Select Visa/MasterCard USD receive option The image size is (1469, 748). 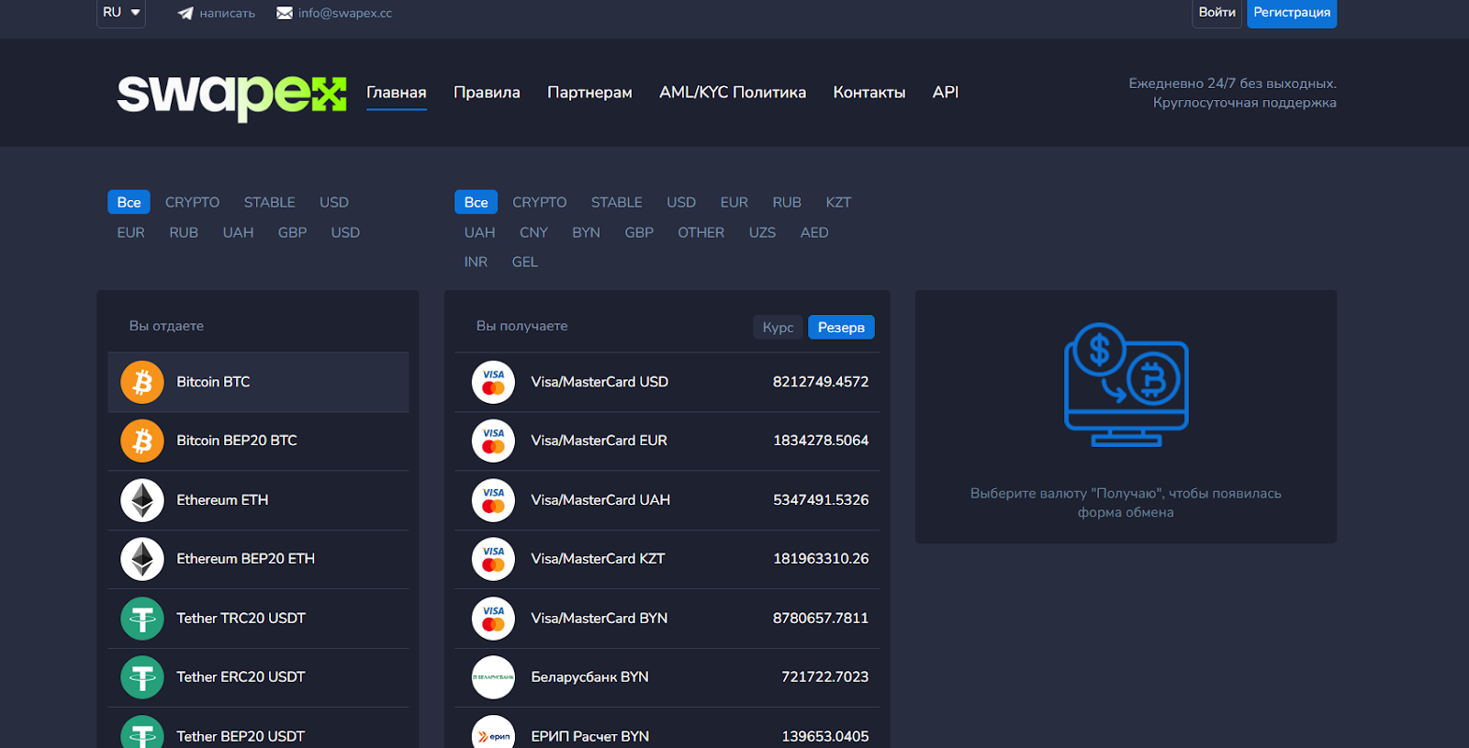[x=667, y=382]
